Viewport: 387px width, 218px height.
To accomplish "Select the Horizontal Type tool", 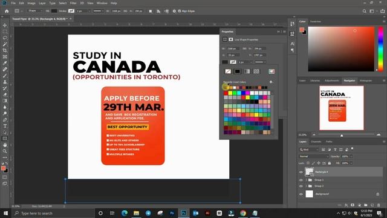I will tap(5, 126).
